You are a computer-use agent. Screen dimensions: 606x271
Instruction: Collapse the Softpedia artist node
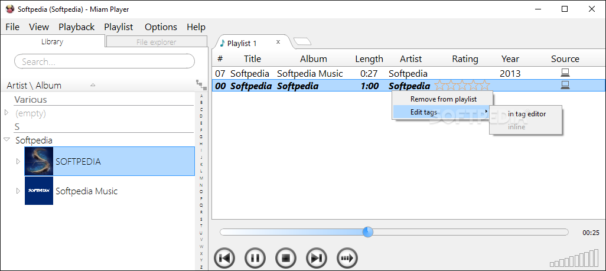click(x=6, y=139)
